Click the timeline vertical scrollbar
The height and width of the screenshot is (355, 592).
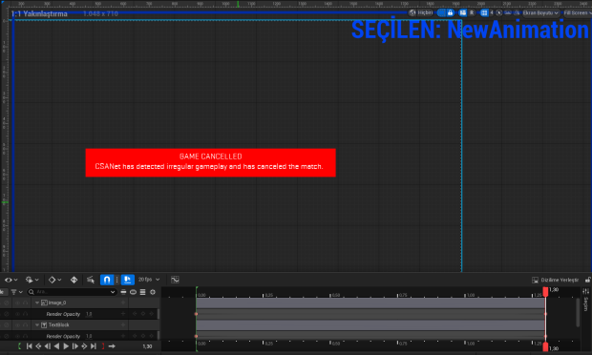(578, 312)
